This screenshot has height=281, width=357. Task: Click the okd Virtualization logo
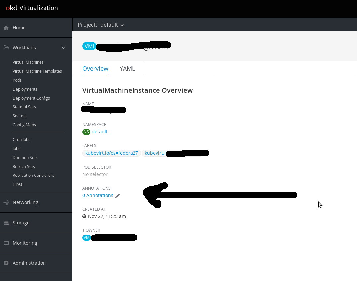coord(32,8)
